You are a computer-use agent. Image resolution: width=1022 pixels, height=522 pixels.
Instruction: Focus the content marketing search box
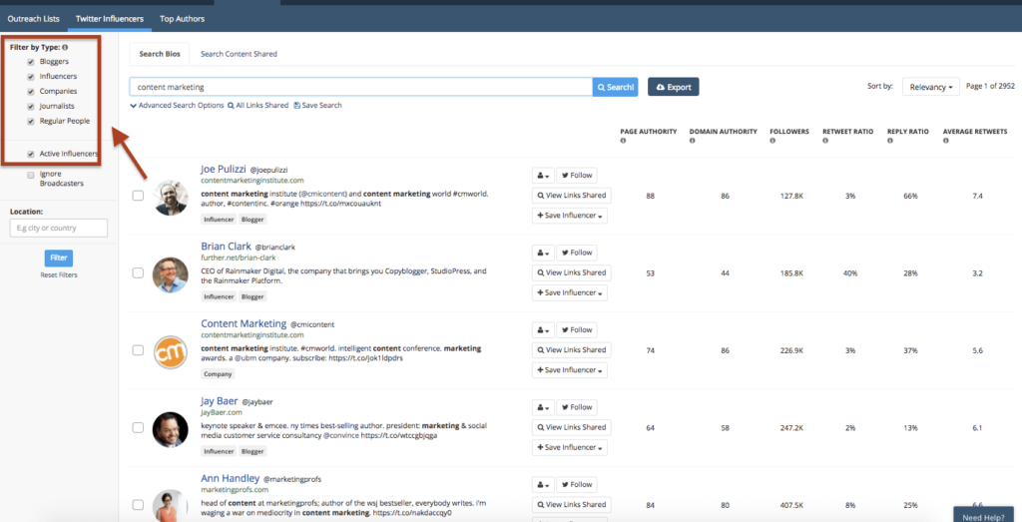pos(361,87)
